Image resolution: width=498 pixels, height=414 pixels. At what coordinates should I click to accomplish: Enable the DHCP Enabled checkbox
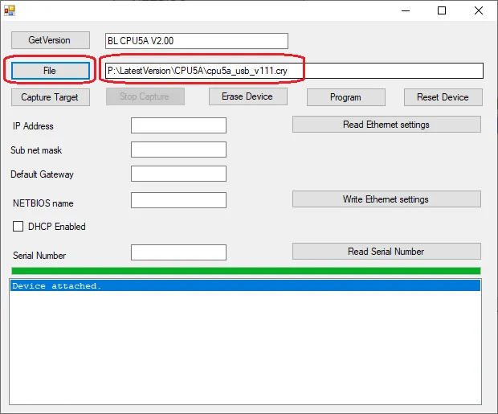18,227
